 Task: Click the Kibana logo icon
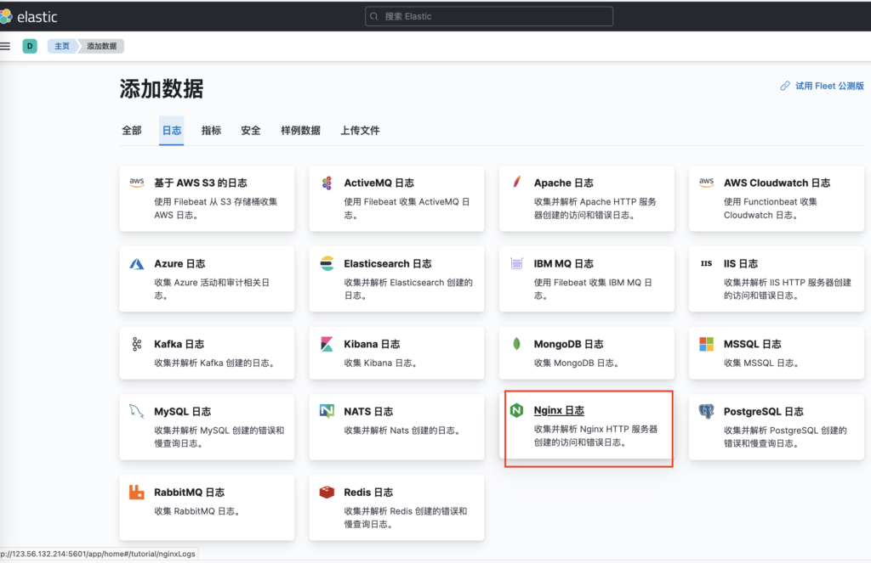(327, 344)
